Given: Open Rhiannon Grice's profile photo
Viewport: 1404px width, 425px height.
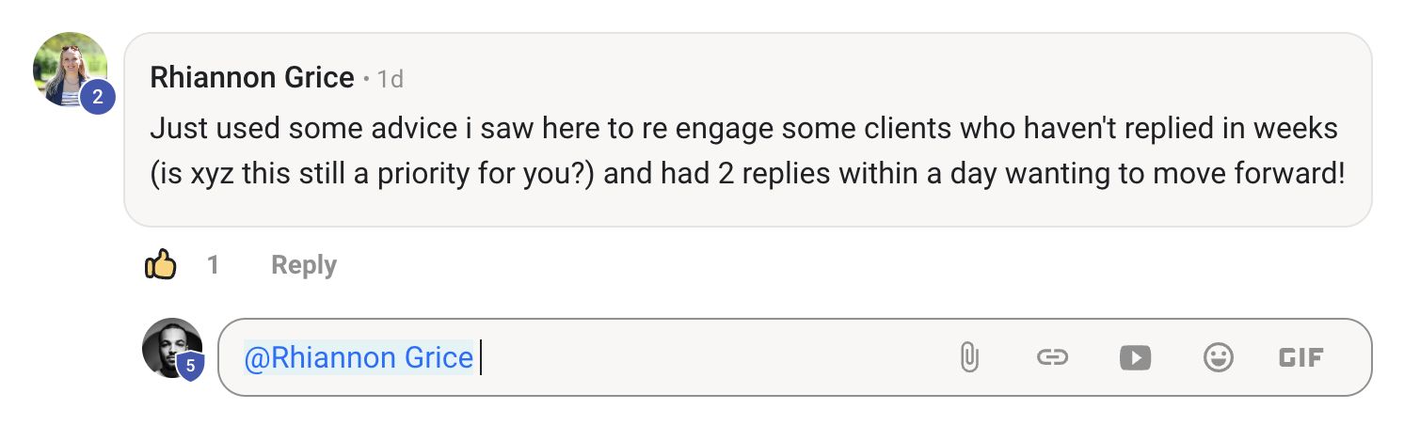Looking at the screenshot, I should 66,66.
